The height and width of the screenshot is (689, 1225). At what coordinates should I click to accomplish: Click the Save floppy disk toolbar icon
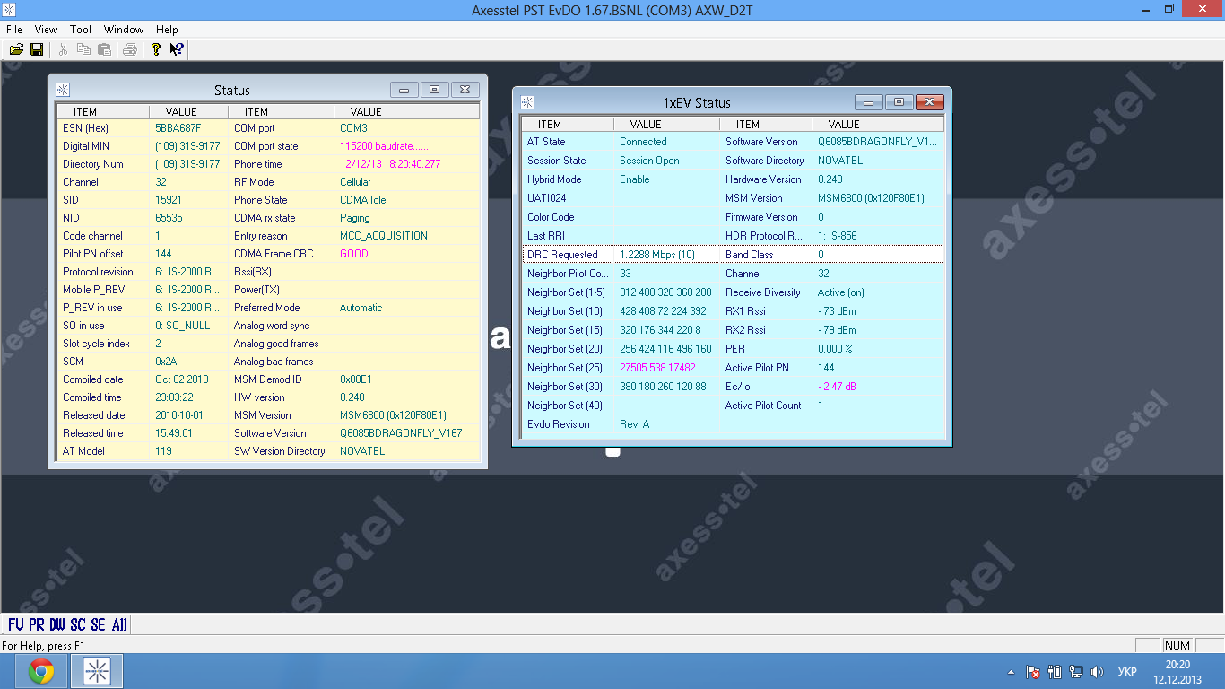(37, 49)
